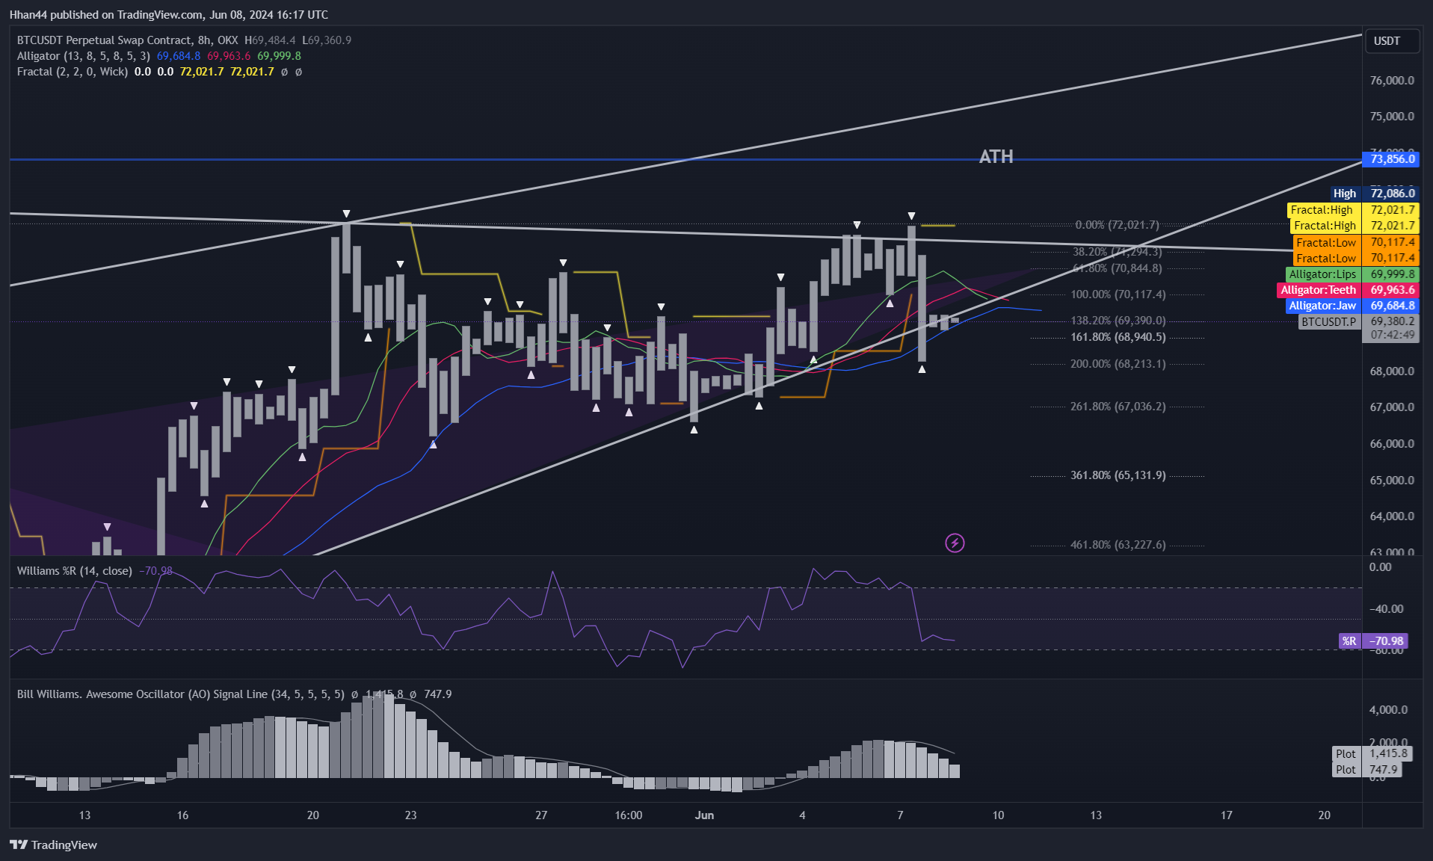Viewport: 1433px width, 861px height.
Task: Click the 10 date label on time axis
Action: [x=998, y=815]
